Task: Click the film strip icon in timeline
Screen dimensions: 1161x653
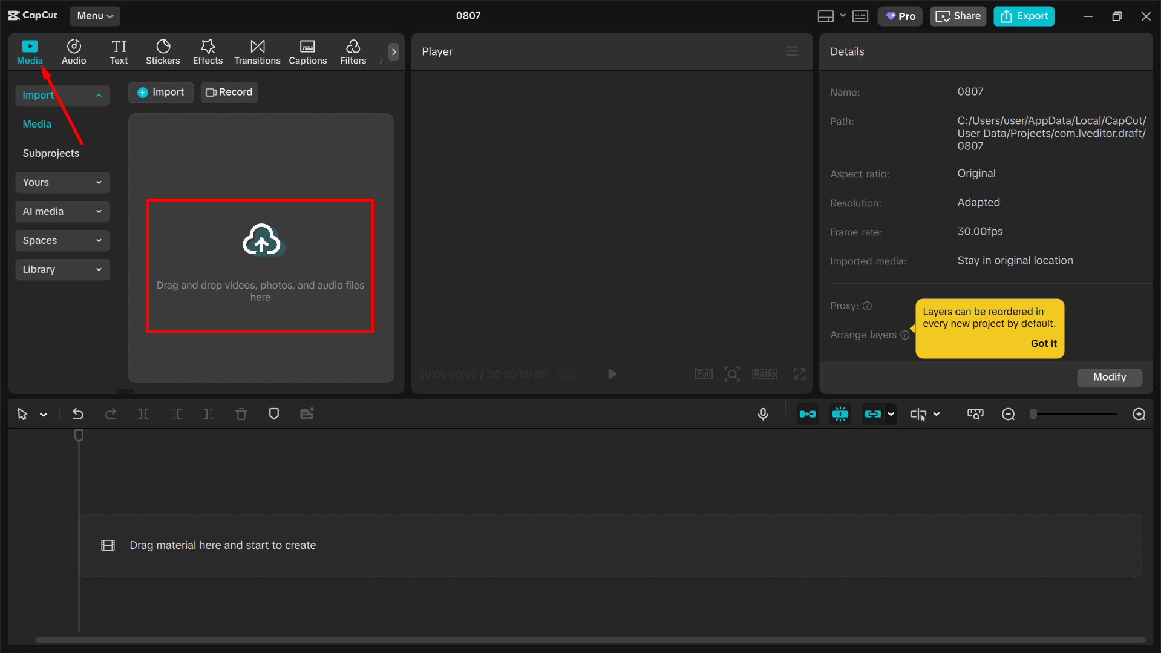Action: (108, 545)
